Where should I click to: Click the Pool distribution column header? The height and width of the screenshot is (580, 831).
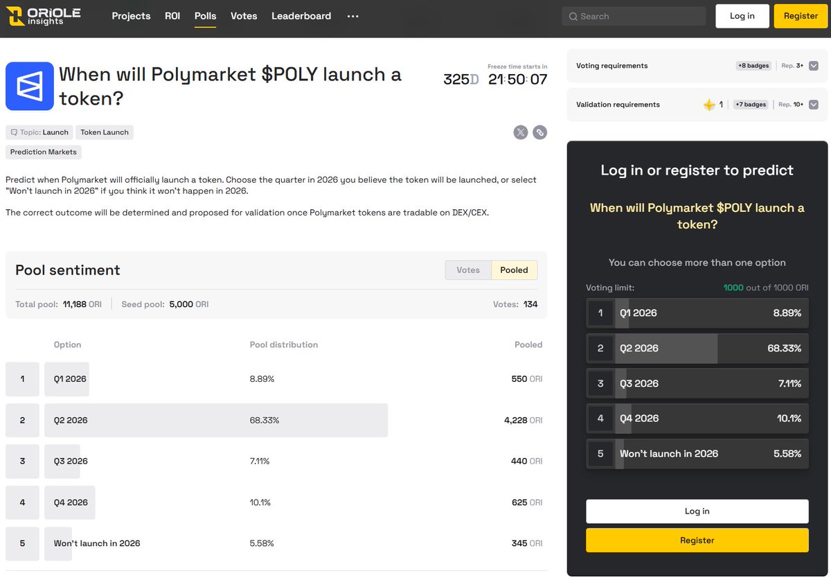[284, 344]
